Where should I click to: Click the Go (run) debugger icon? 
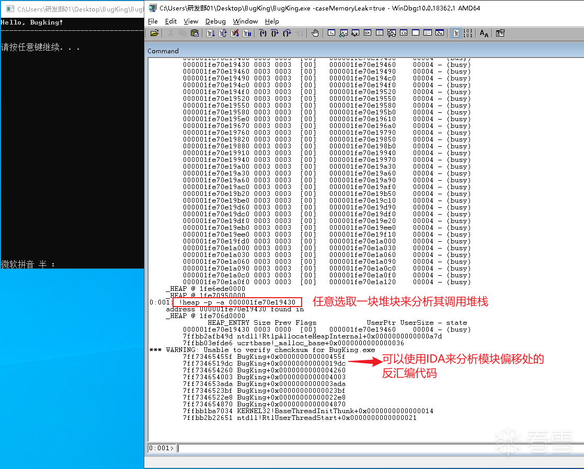point(210,33)
